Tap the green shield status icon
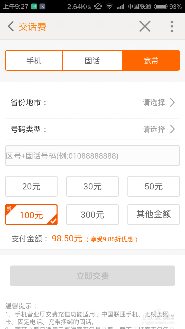Viewport: 185px width, 329px height. [34, 6]
